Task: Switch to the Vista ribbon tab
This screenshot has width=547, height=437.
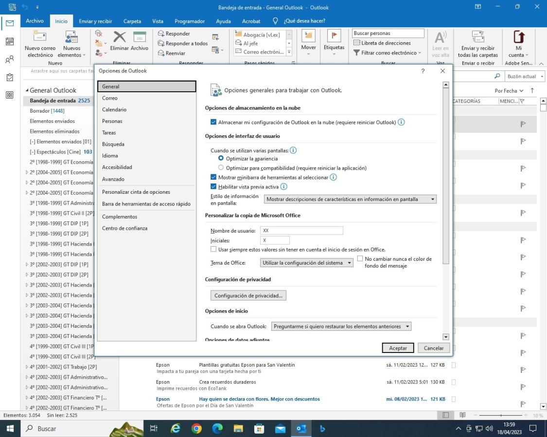Action: click(158, 21)
